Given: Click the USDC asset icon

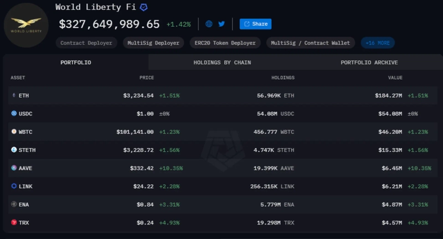Looking at the screenshot, I should [x=14, y=113].
